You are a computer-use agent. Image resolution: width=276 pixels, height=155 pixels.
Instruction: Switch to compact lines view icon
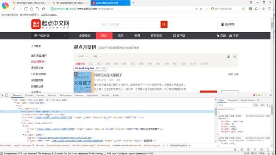(x=235, y=56)
